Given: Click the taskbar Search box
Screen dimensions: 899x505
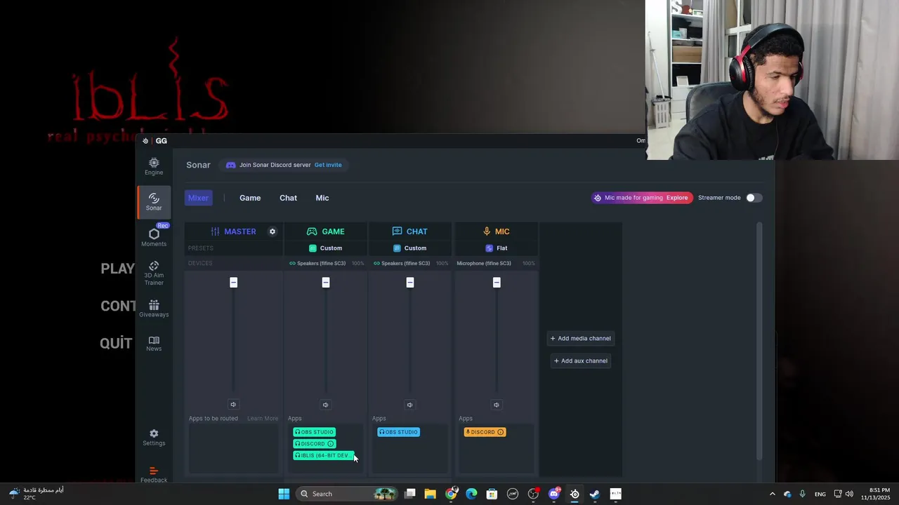Looking at the screenshot, I should click(346, 494).
